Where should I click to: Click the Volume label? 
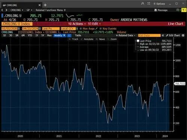coord(122,32)
